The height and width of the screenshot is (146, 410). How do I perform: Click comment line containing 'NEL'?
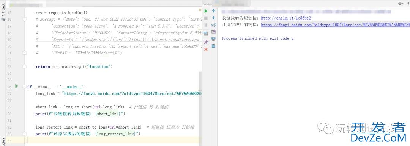119,46
